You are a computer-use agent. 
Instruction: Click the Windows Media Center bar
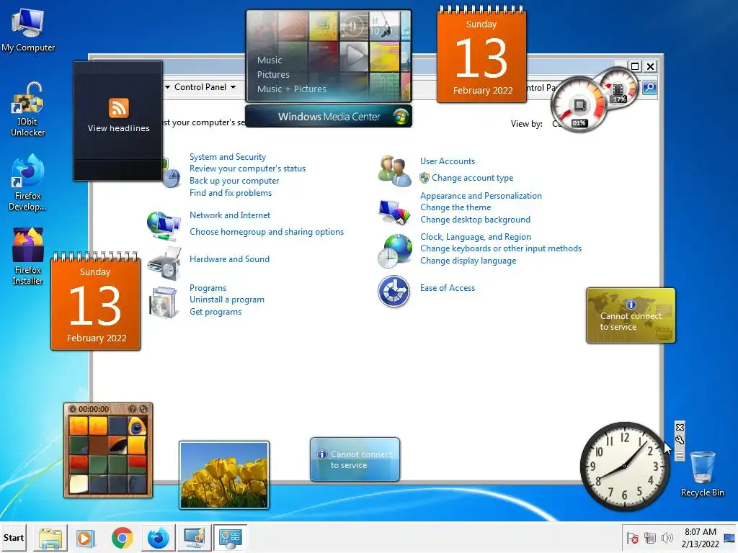point(329,116)
